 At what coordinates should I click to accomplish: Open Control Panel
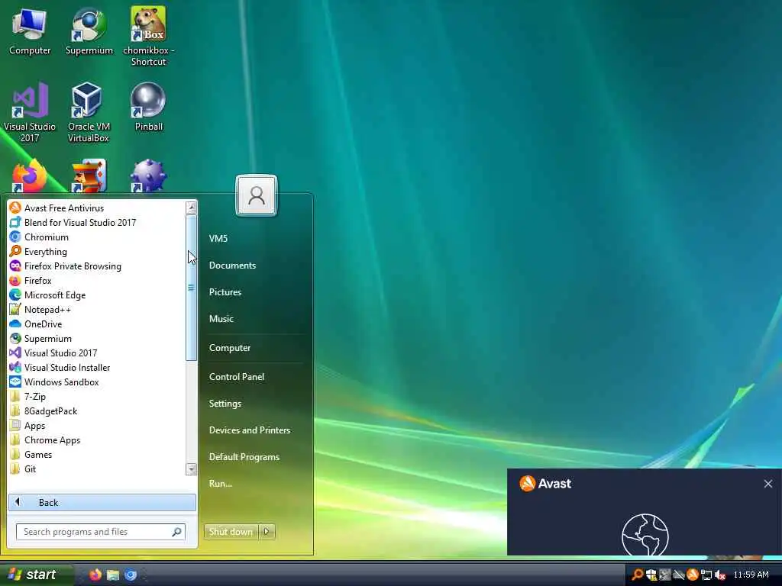pos(237,376)
